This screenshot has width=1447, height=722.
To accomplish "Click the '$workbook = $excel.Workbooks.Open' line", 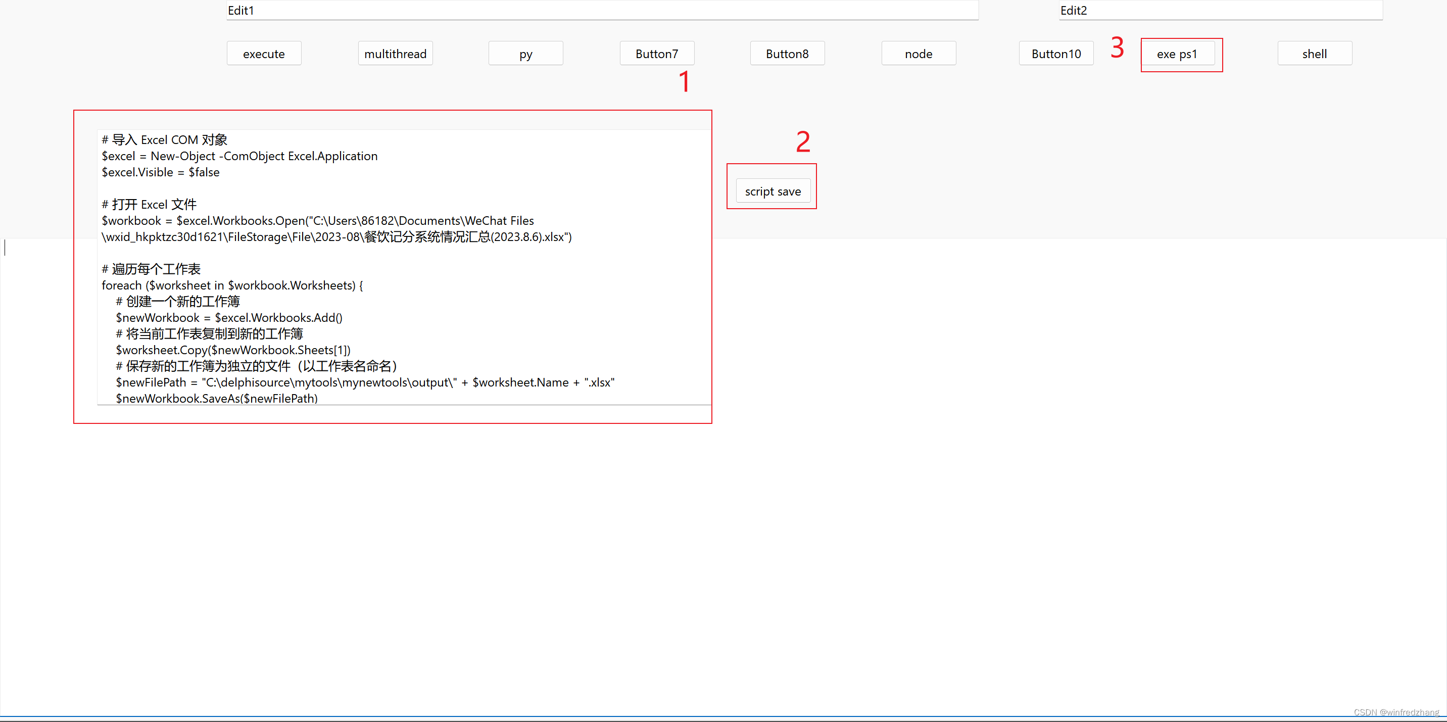I will coord(318,220).
